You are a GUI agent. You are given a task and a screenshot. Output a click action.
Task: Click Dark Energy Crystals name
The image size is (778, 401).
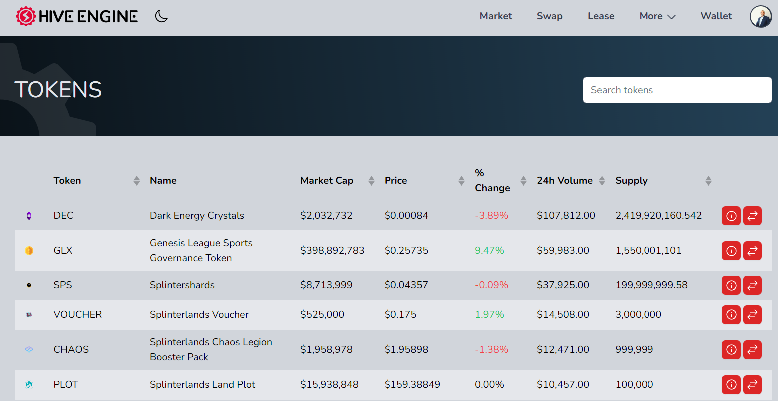(197, 215)
